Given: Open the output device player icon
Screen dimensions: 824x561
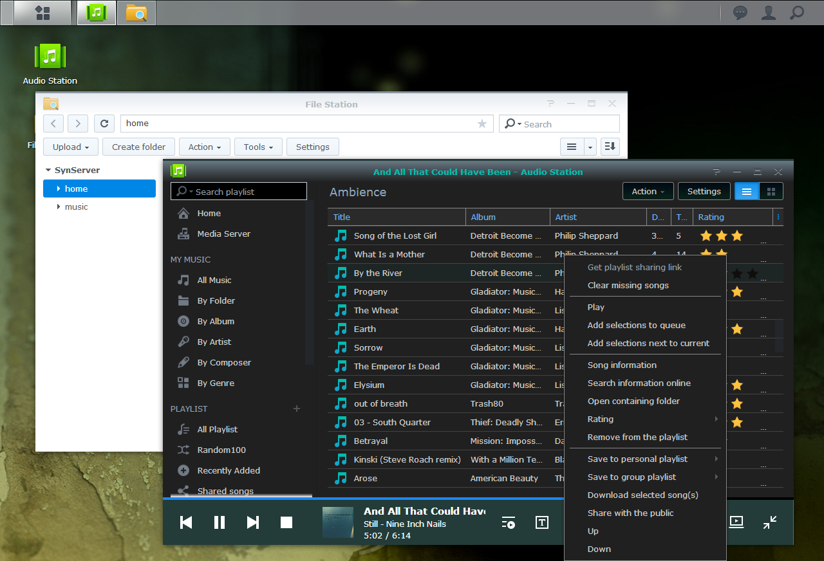Looking at the screenshot, I should pos(736,522).
